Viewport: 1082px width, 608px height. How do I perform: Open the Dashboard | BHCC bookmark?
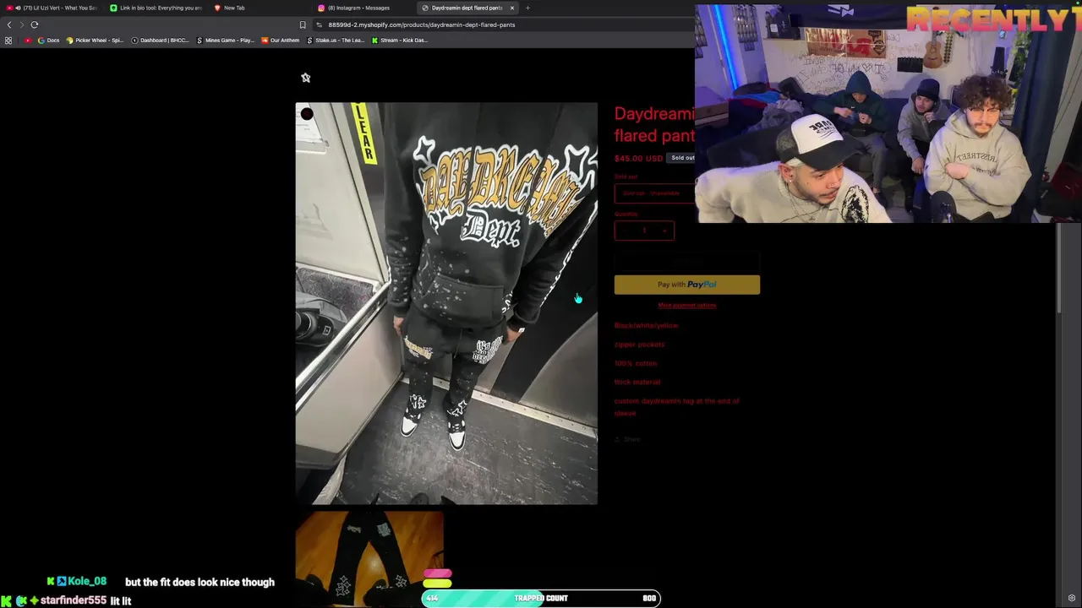click(x=160, y=41)
